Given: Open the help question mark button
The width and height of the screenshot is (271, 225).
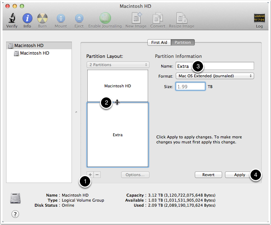Looking at the screenshot, I should point(15,214).
